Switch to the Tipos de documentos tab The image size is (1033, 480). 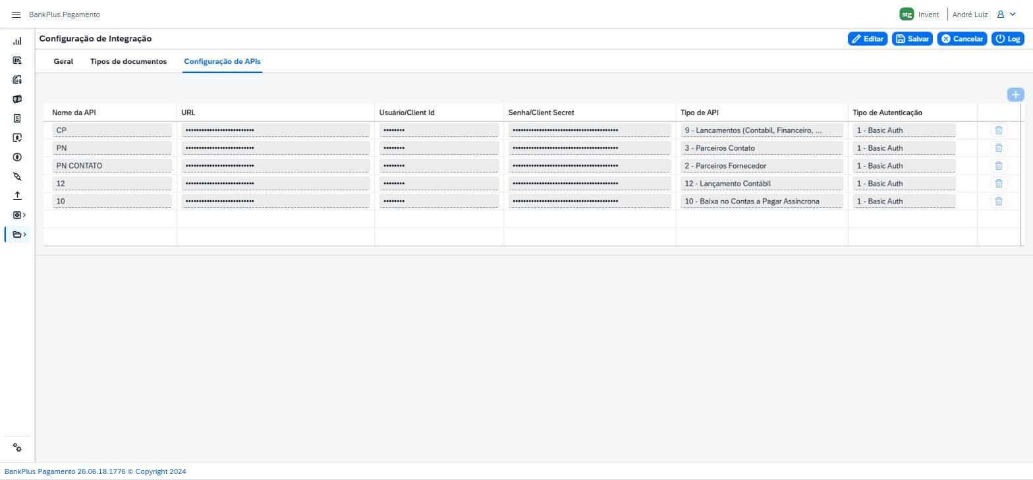[128, 61]
